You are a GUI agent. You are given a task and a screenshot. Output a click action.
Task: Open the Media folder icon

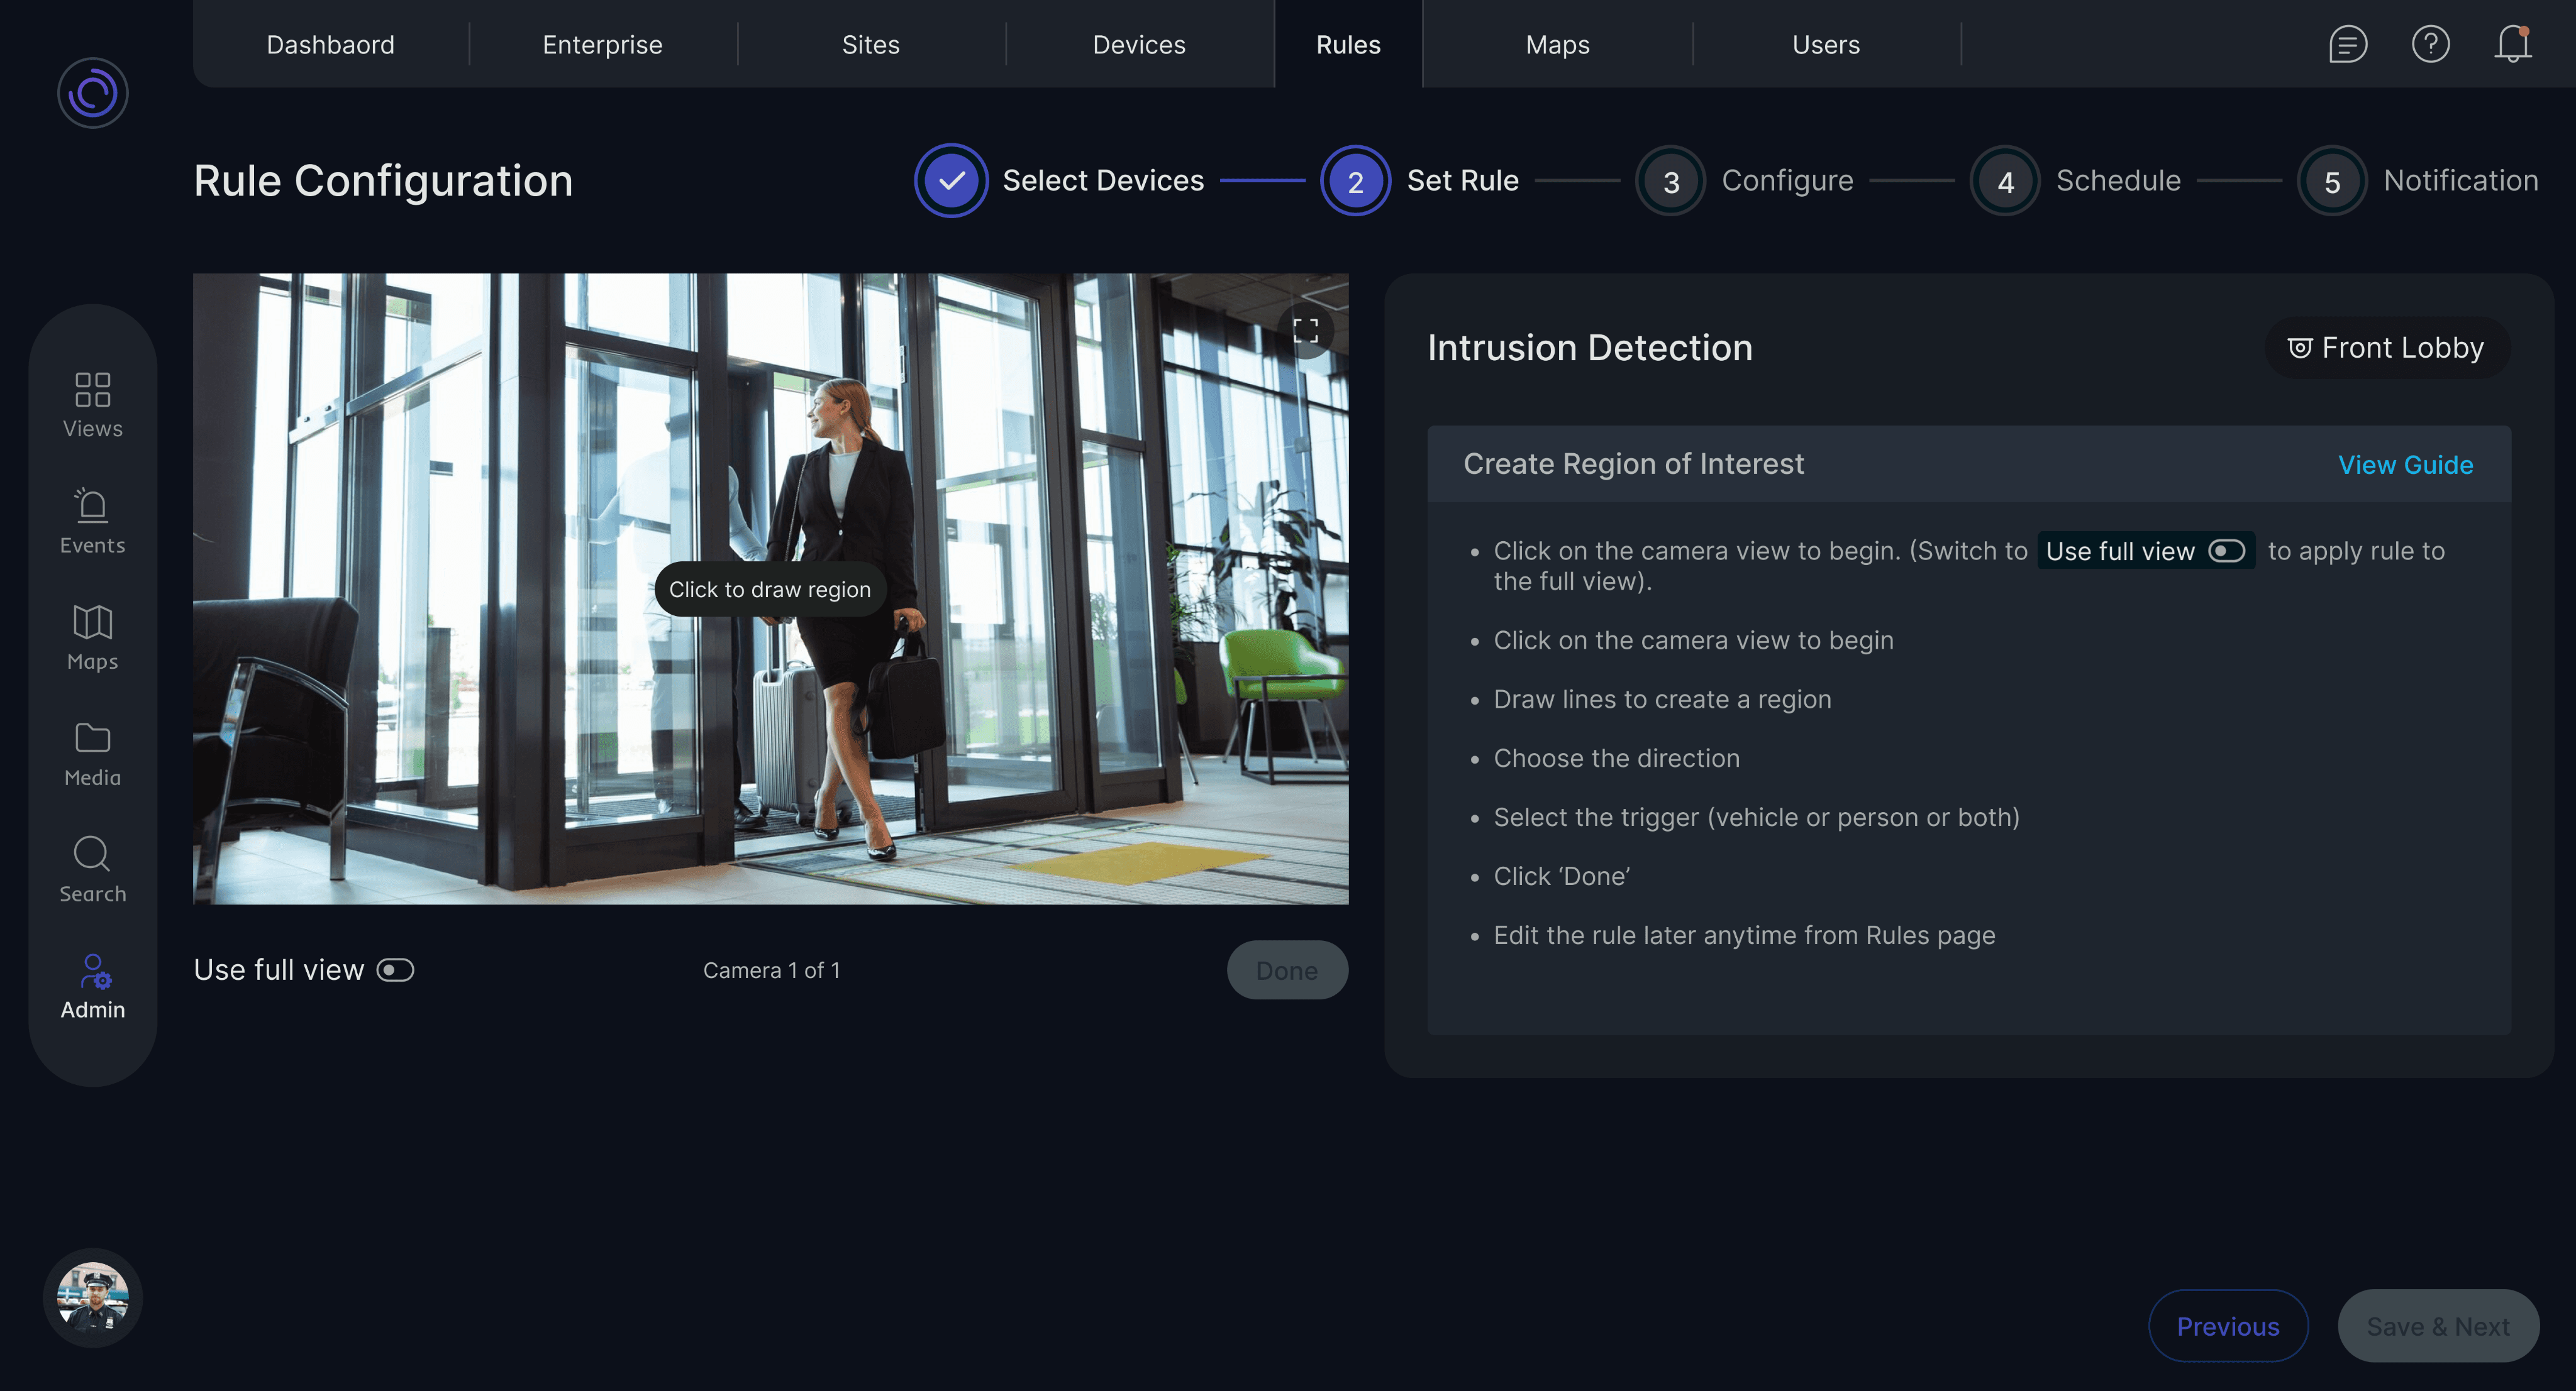click(92, 739)
